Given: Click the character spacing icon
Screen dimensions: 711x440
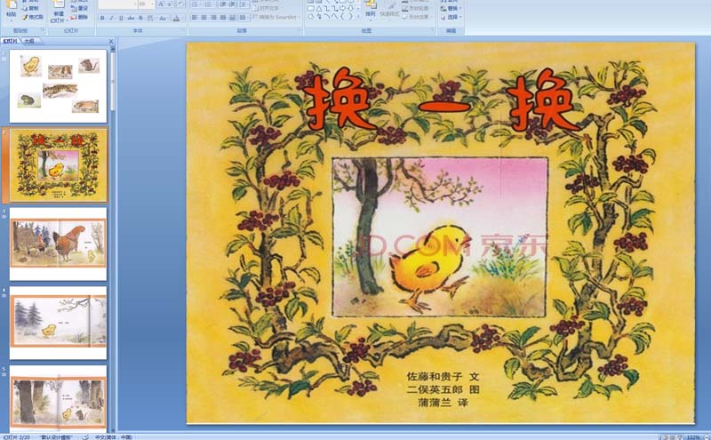Looking at the screenshot, I should 149,18.
